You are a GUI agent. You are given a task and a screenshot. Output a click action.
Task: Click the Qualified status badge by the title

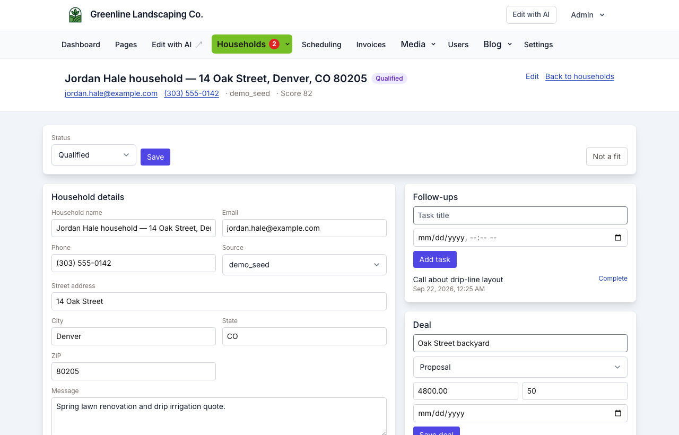[x=389, y=79]
